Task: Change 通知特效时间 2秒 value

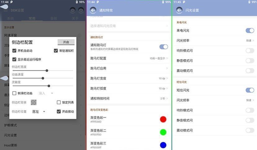Action: (129, 98)
